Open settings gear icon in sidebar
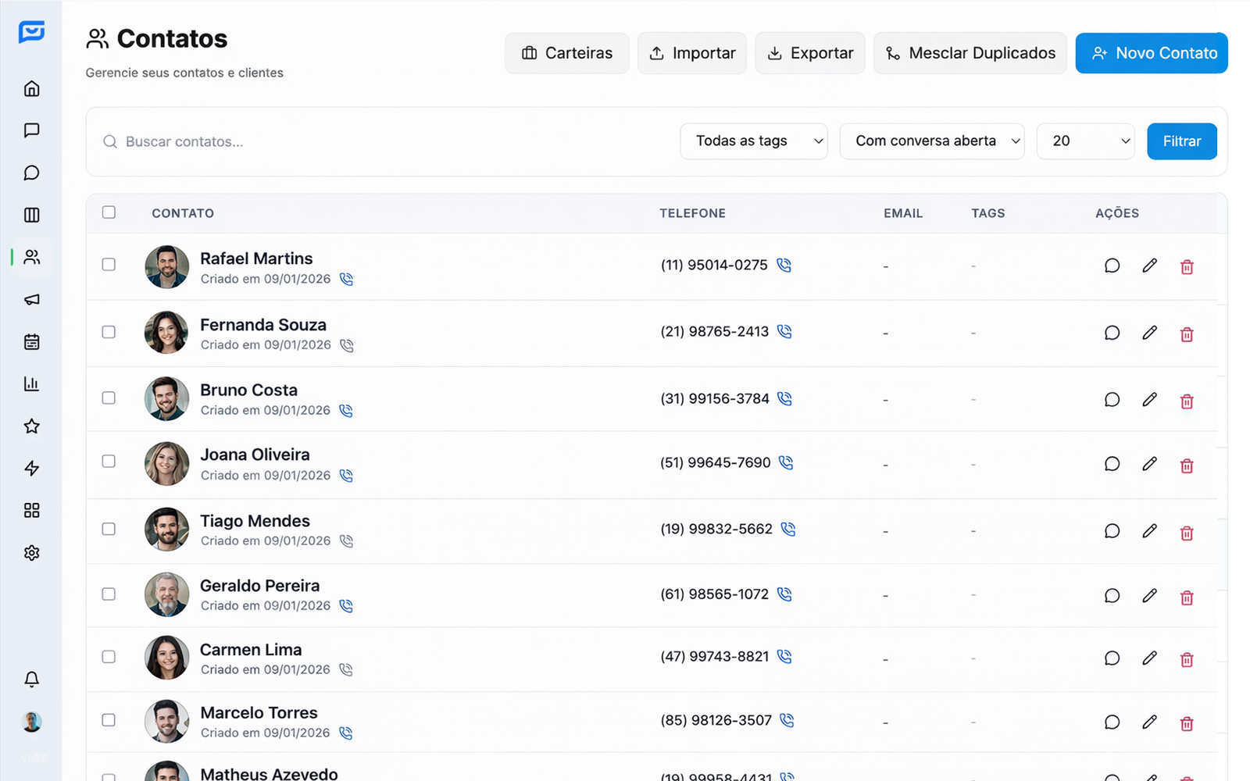This screenshot has height=781, width=1250. (31, 553)
